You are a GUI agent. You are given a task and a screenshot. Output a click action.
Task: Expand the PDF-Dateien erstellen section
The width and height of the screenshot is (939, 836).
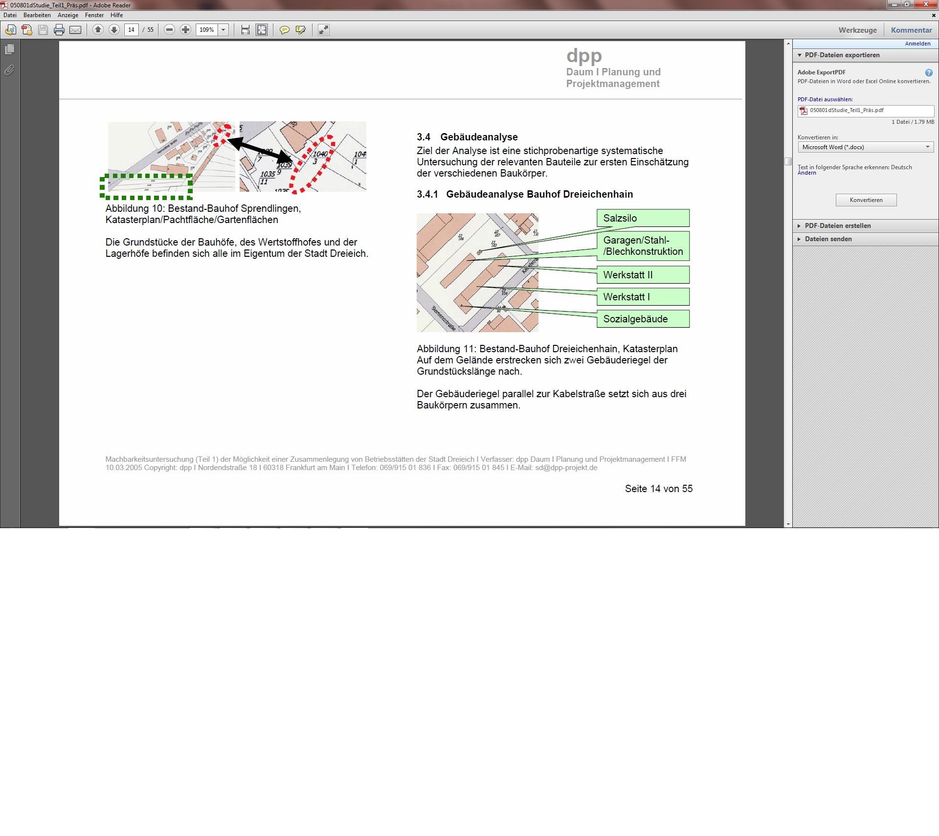pyautogui.click(x=837, y=226)
